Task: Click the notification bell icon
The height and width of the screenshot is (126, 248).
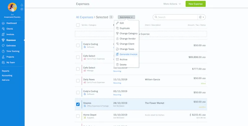Action: click(22, 5)
